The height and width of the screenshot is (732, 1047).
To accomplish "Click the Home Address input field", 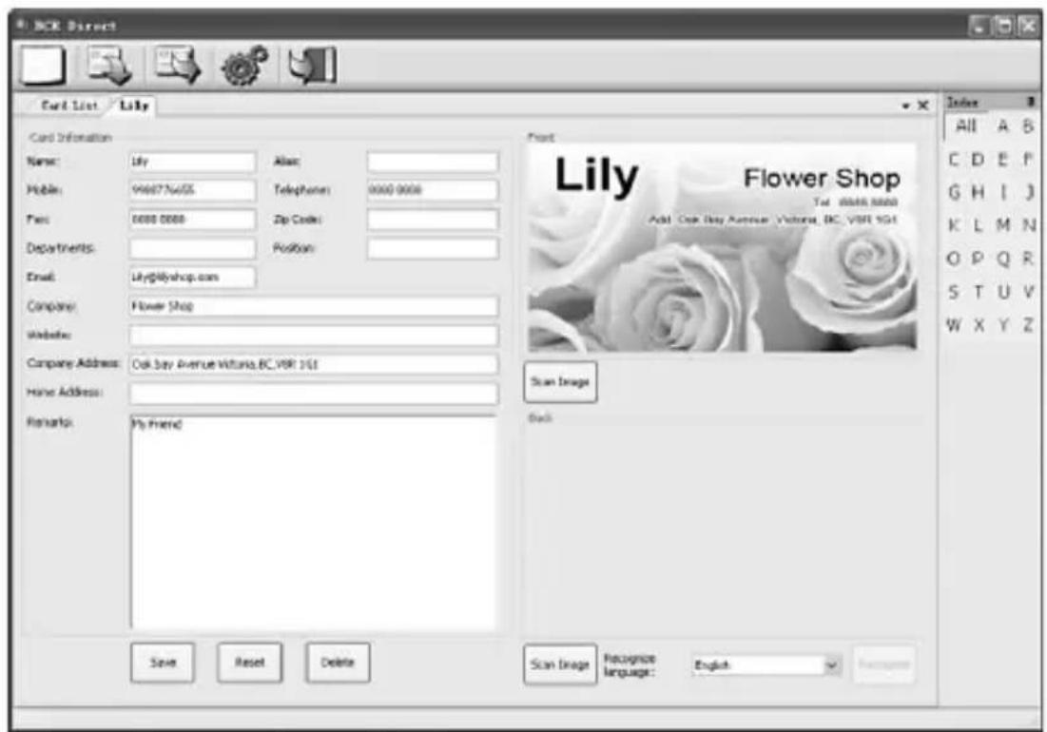I will pyautogui.click(x=313, y=393).
